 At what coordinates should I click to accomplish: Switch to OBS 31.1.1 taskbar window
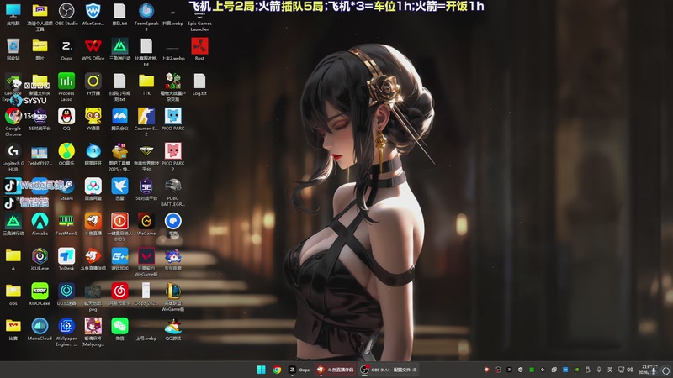pyautogui.click(x=389, y=370)
